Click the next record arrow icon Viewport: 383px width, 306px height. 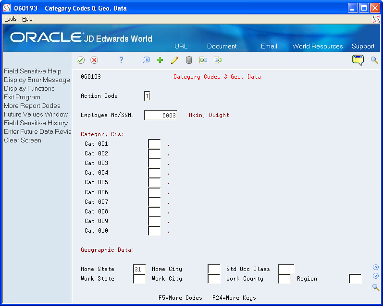click(x=218, y=60)
